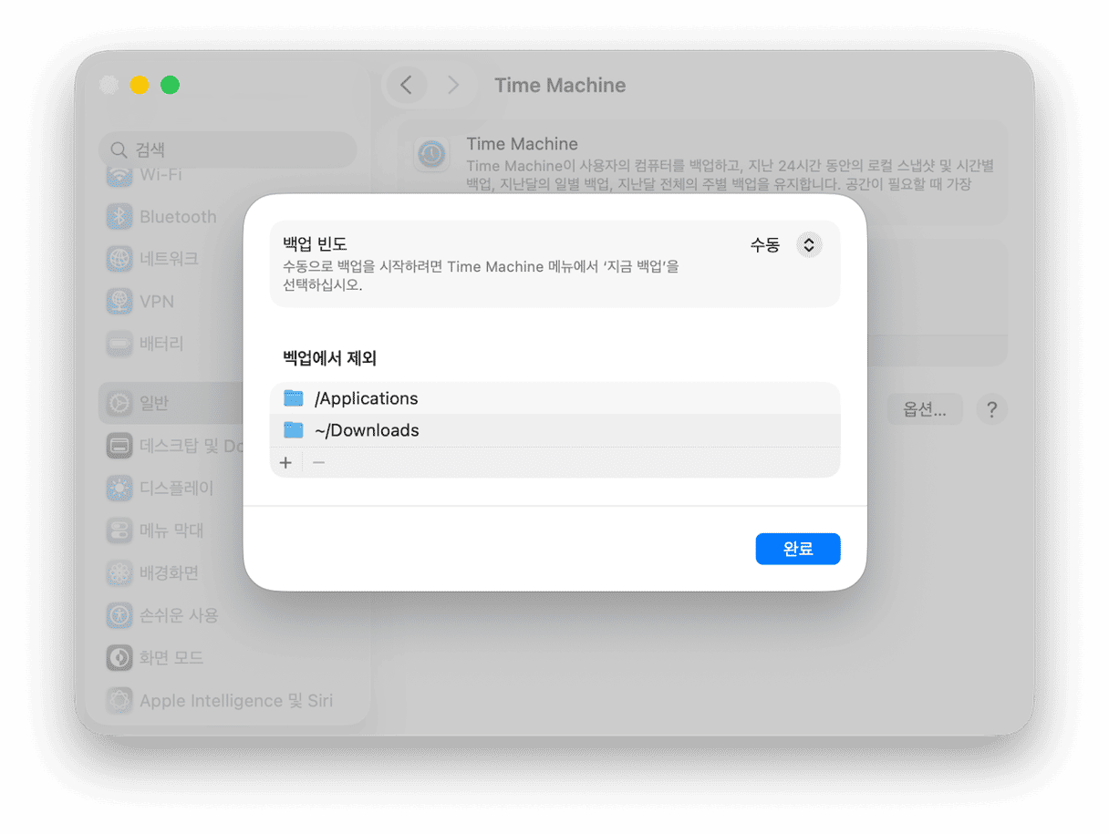Click the yellow minimize window button

click(140, 86)
